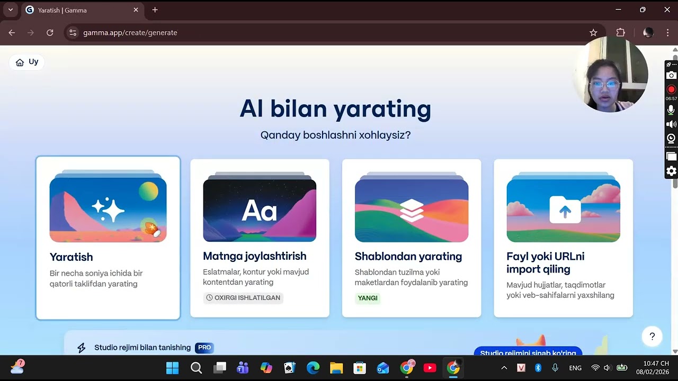Viewport: 678px width, 381px height.
Task: Reload the page with refresh icon
Action: [x=50, y=32]
